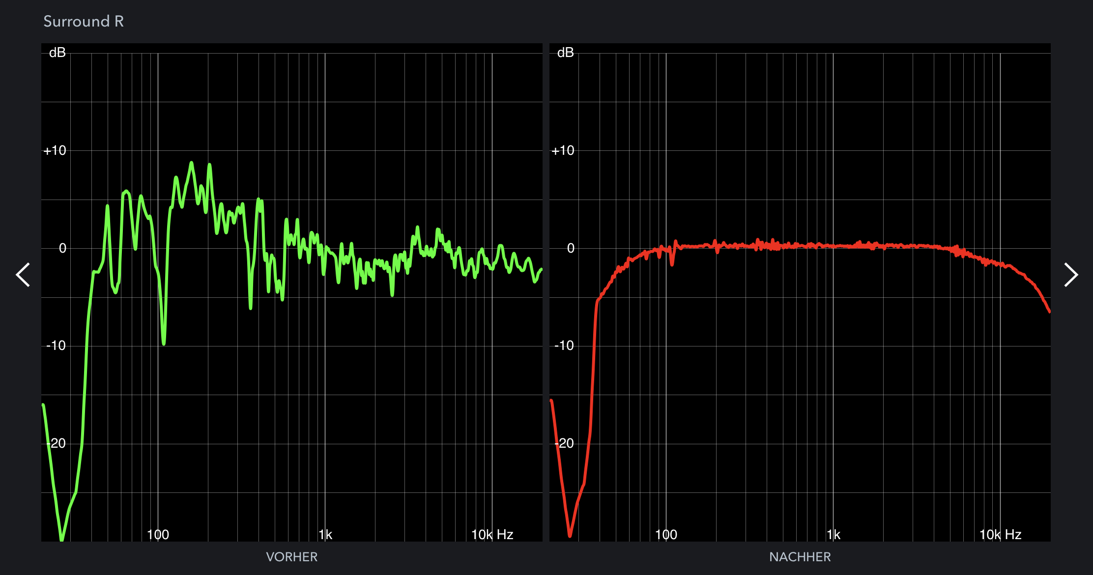Go to previous speaker with left chevron
The image size is (1093, 575).
coord(23,274)
